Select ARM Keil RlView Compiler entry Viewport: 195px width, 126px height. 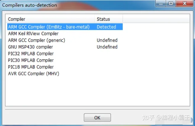coord(33,34)
